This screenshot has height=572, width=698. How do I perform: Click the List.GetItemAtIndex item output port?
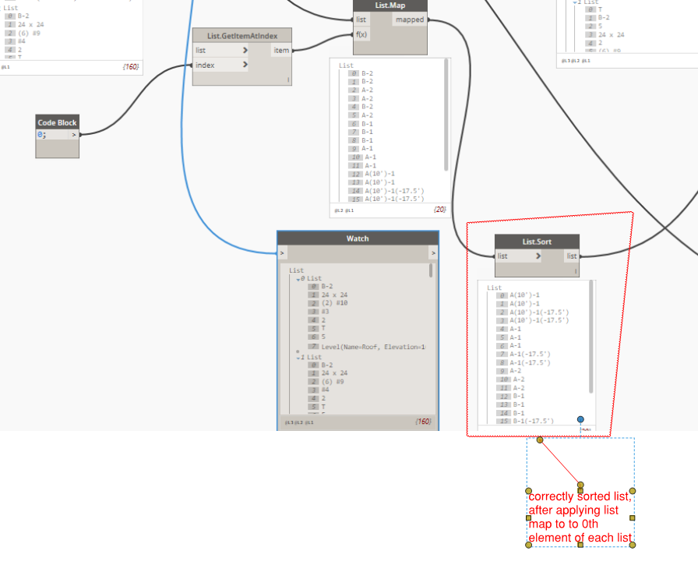[281, 51]
